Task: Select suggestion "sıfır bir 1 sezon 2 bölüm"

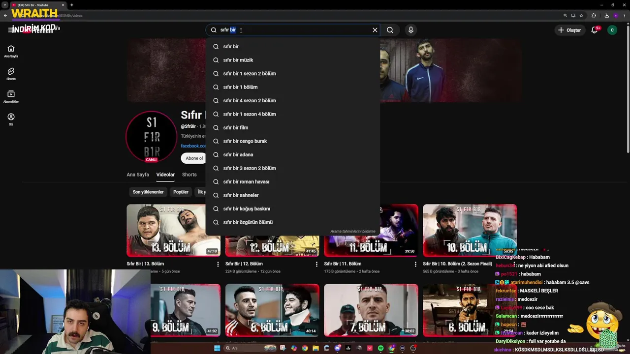Action: point(293,73)
